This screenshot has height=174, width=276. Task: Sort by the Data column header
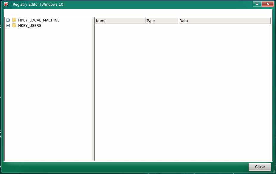coord(224,21)
